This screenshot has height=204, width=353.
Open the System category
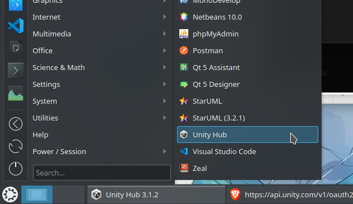[100, 101]
